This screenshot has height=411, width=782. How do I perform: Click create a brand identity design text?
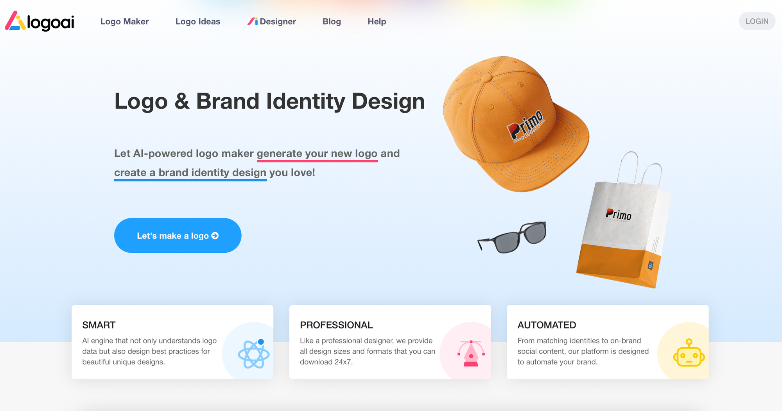pyautogui.click(x=190, y=173)
